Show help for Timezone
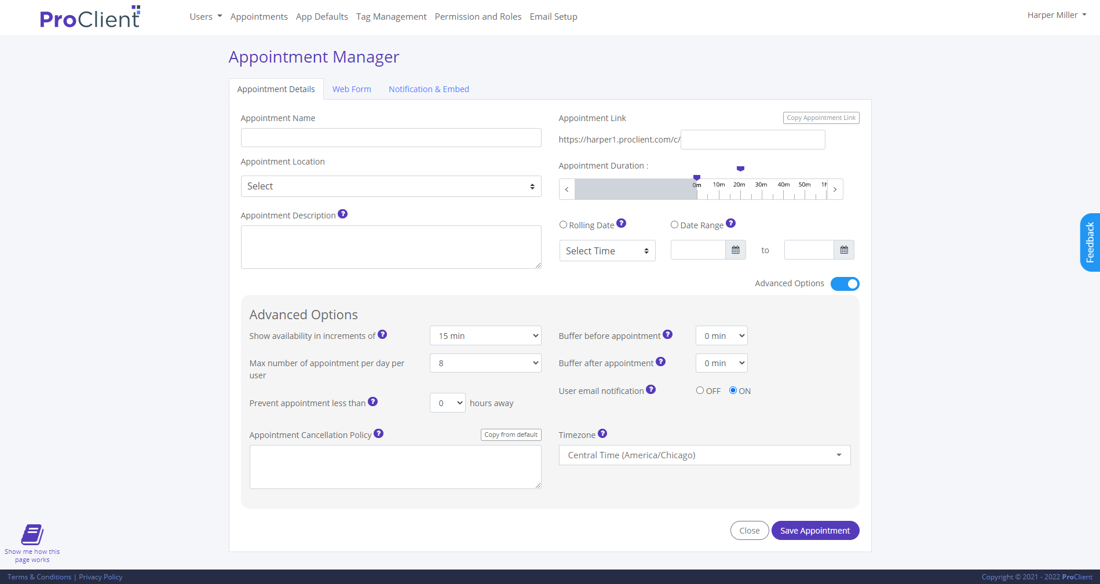The image size is (1100, 584). pos(602,433)
